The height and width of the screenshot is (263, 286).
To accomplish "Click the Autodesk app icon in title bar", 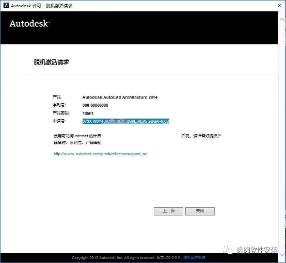I will pyautogui.click(x=6, y=6).
